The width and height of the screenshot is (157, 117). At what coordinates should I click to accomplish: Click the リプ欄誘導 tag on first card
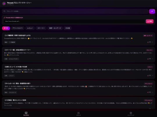[x=12, y=42]
